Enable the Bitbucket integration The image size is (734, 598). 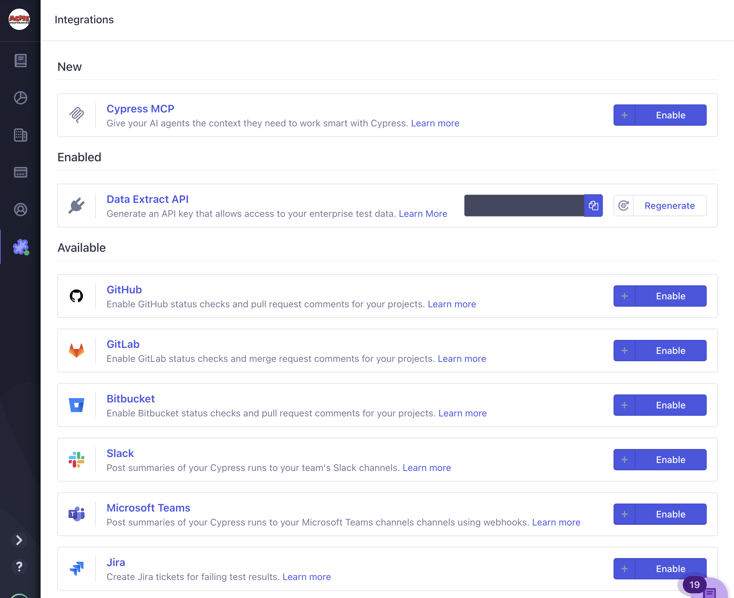click(660, 405)
